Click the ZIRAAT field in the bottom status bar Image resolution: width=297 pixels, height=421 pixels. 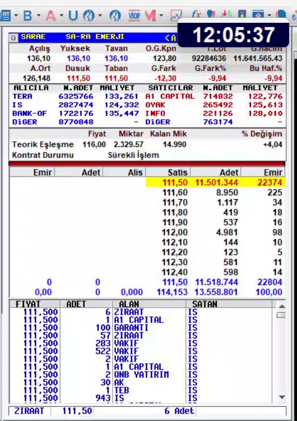pos(29,411)
